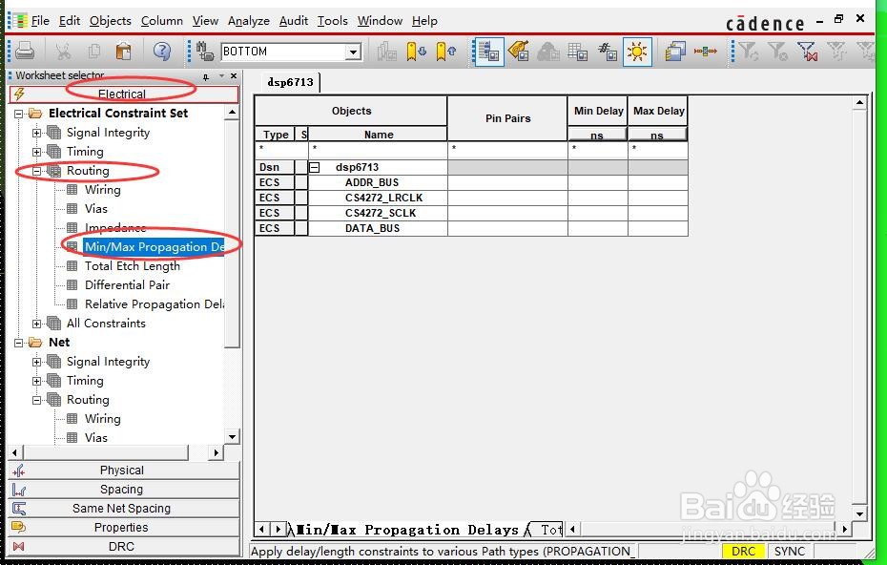The image size is (887, 565).
Task: Expand Timing under Electrical Constraint Set
Action: [x=37, y=152]
